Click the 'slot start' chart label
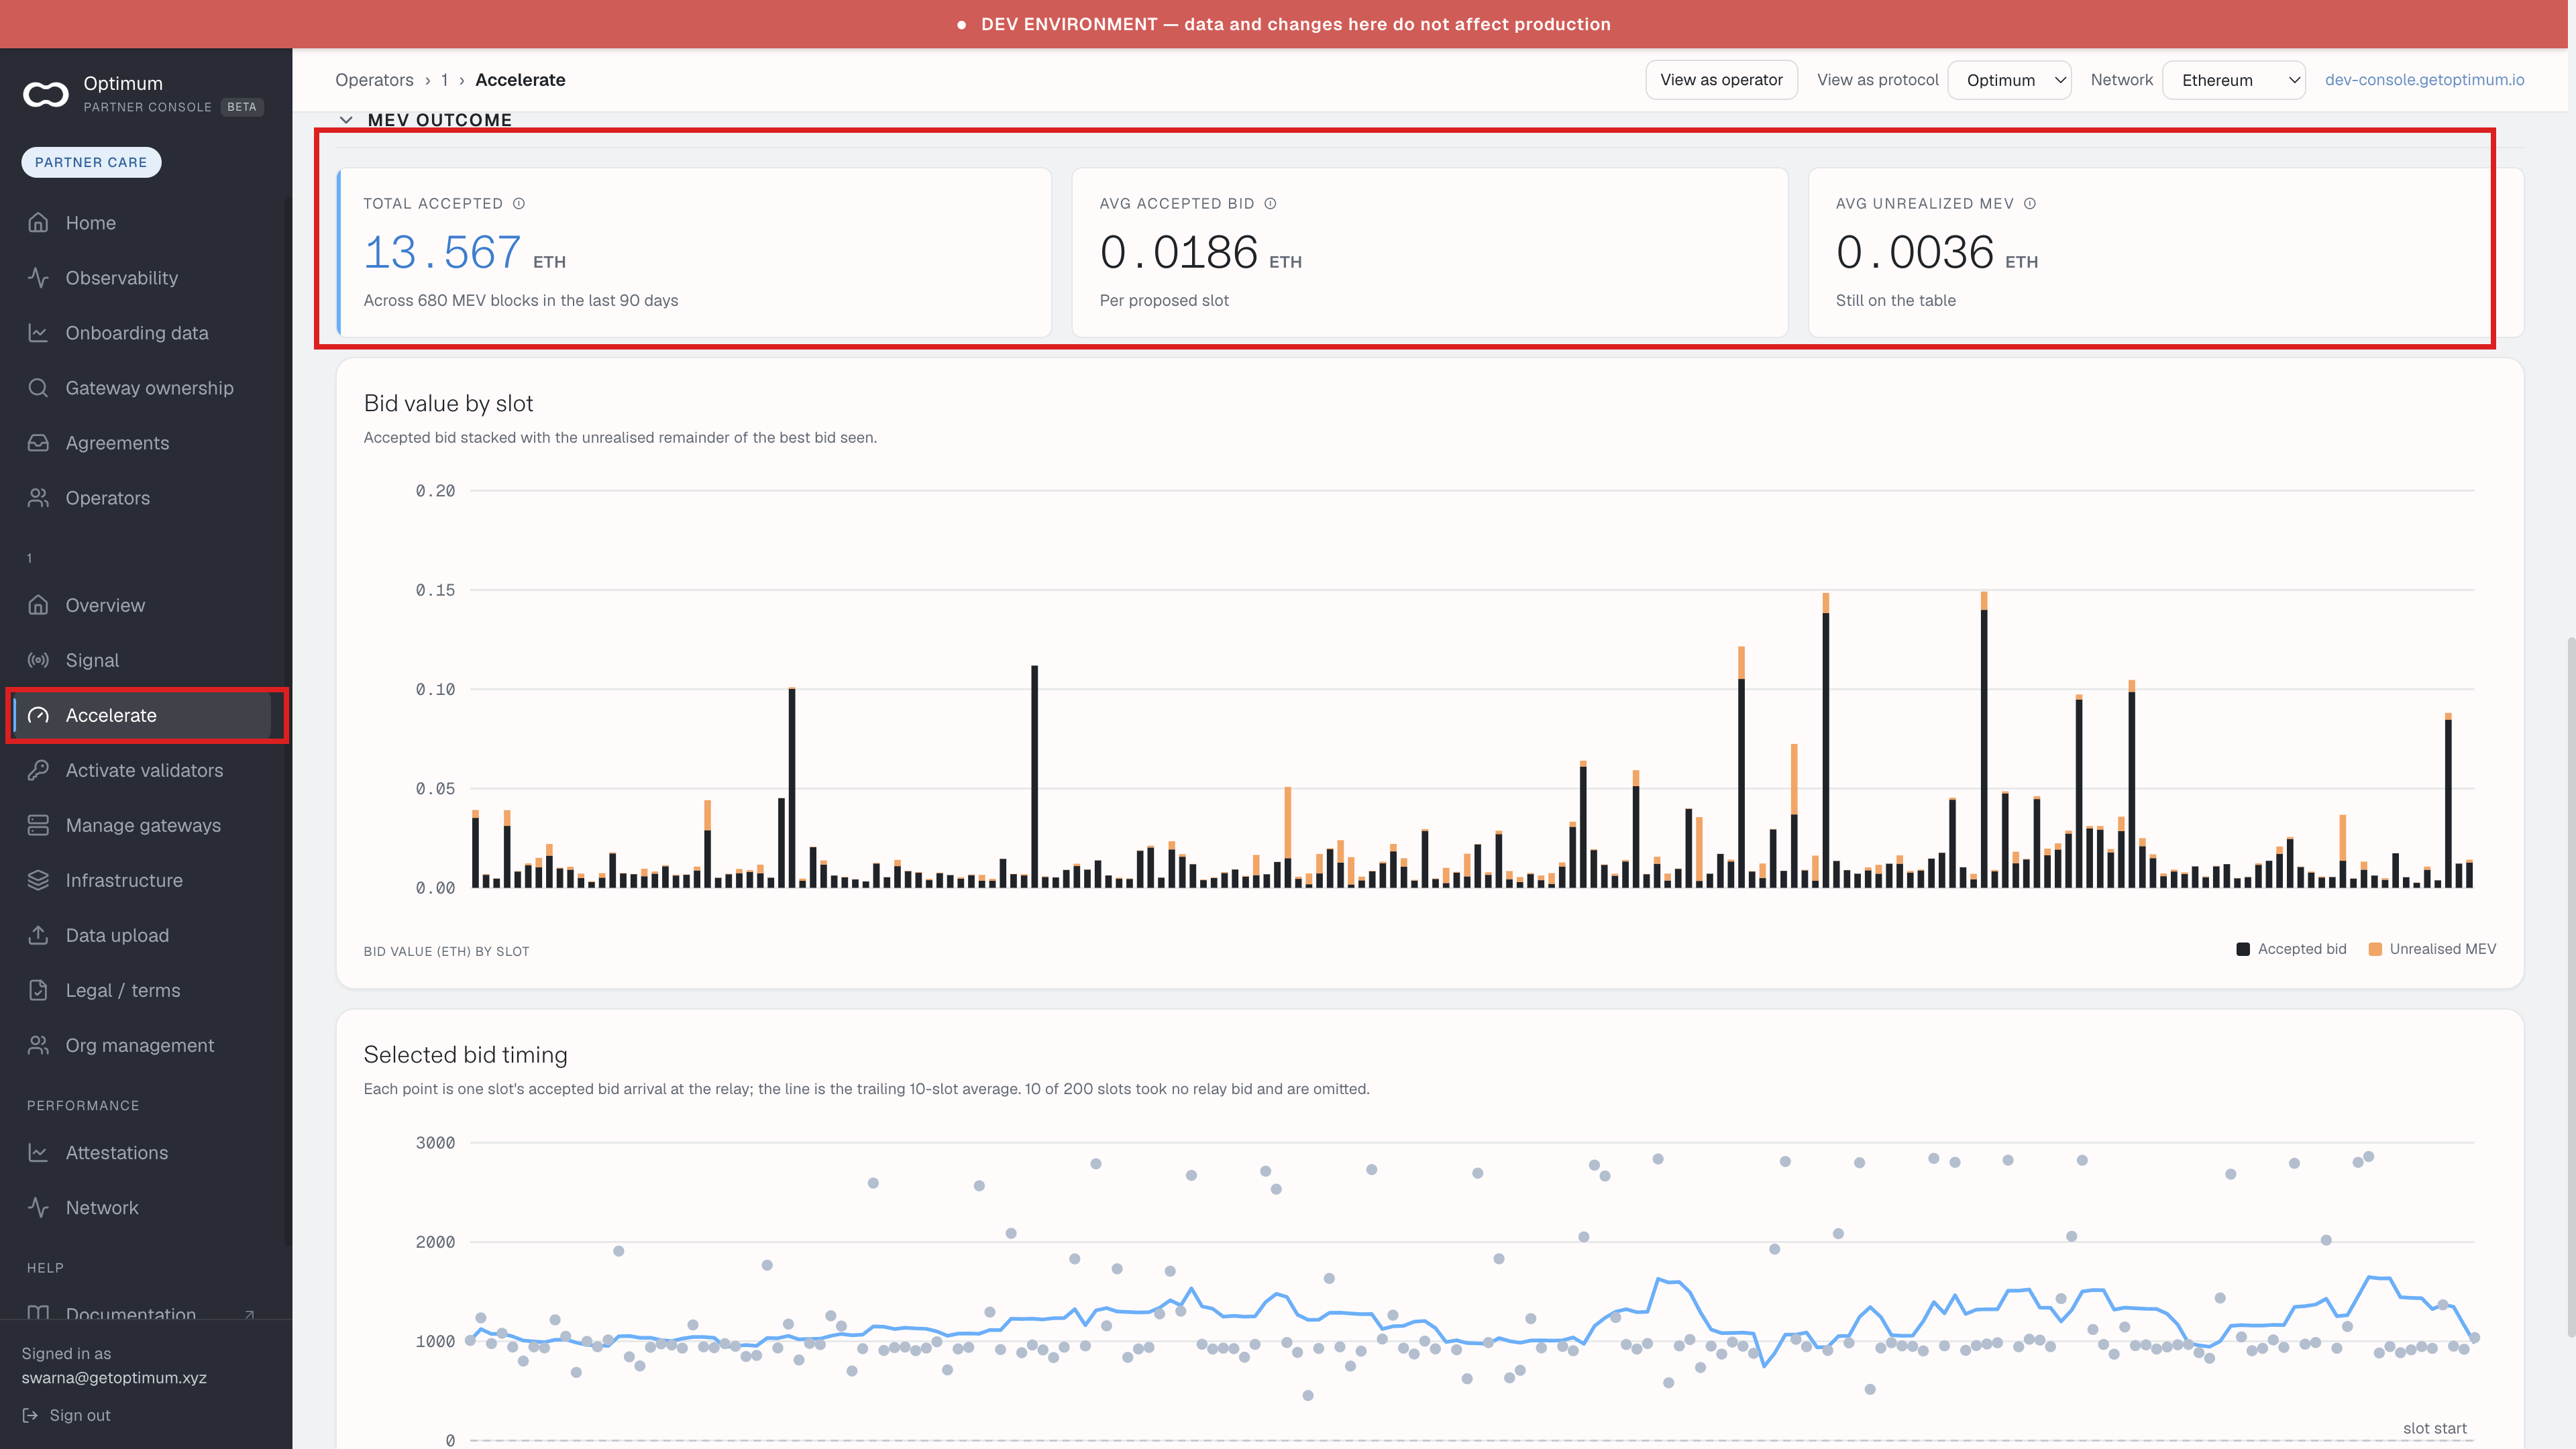This screenshot has width=2576, height=1449. pyautogui.click(x=2434, y=1428)
